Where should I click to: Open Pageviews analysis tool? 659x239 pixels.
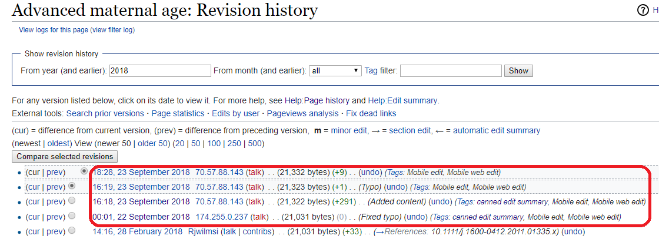click(302, 114)
